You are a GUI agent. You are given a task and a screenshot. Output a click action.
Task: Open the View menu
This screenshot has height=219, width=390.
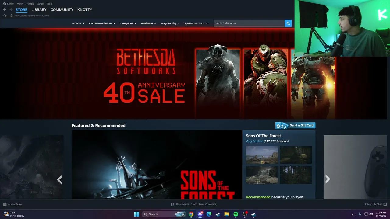[20, 4]
